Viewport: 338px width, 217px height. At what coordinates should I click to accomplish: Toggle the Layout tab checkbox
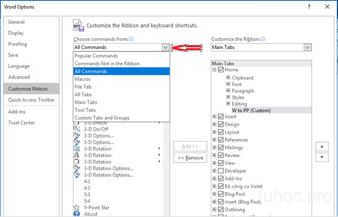pyautogui.click(x=221, y=132)
